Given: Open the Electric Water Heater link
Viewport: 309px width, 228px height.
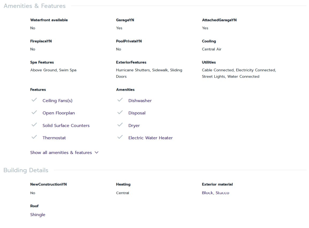Looking at the screenshot, I should [150, 138].
